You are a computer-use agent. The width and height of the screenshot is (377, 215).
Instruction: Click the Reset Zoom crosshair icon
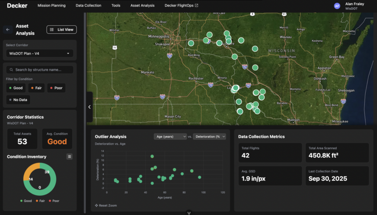pos(96,205)
